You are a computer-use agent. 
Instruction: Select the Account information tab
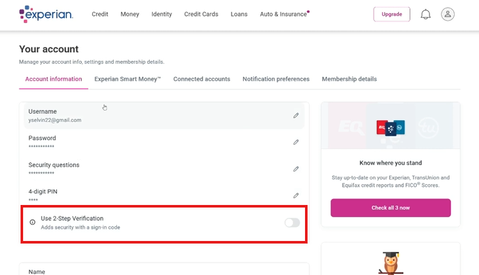[53, 79]
